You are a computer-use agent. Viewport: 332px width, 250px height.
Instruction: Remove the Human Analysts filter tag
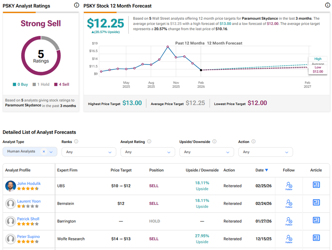[44, 151]
